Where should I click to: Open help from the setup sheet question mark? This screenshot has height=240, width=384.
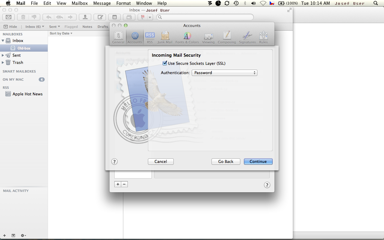114,162
